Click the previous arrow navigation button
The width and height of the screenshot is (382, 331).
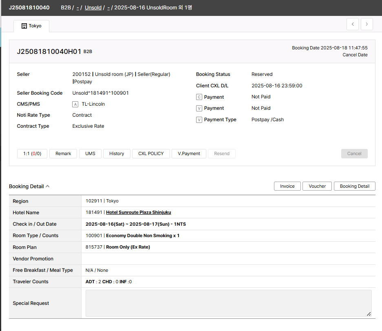tap(353, 24)
